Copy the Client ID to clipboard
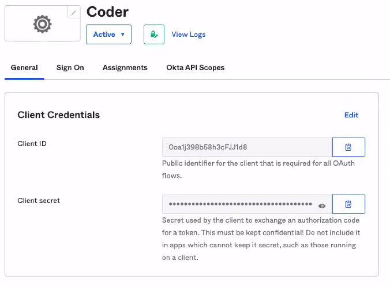Viewport: 390px width, 287px height. click(x=348, y=147)
